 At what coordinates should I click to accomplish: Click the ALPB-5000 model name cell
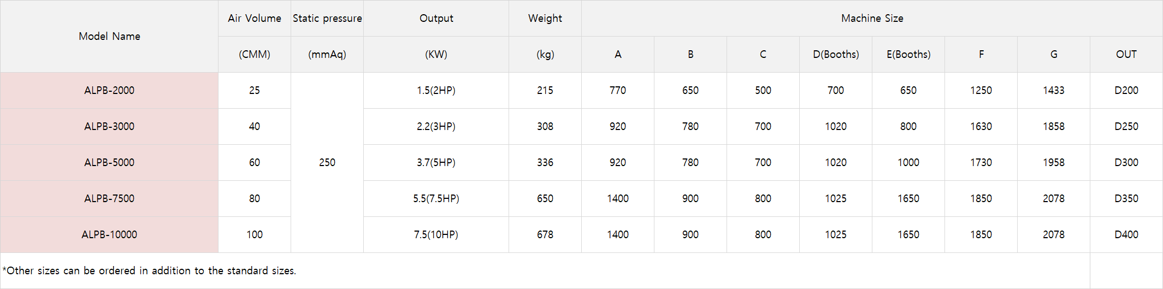point(109,162)
